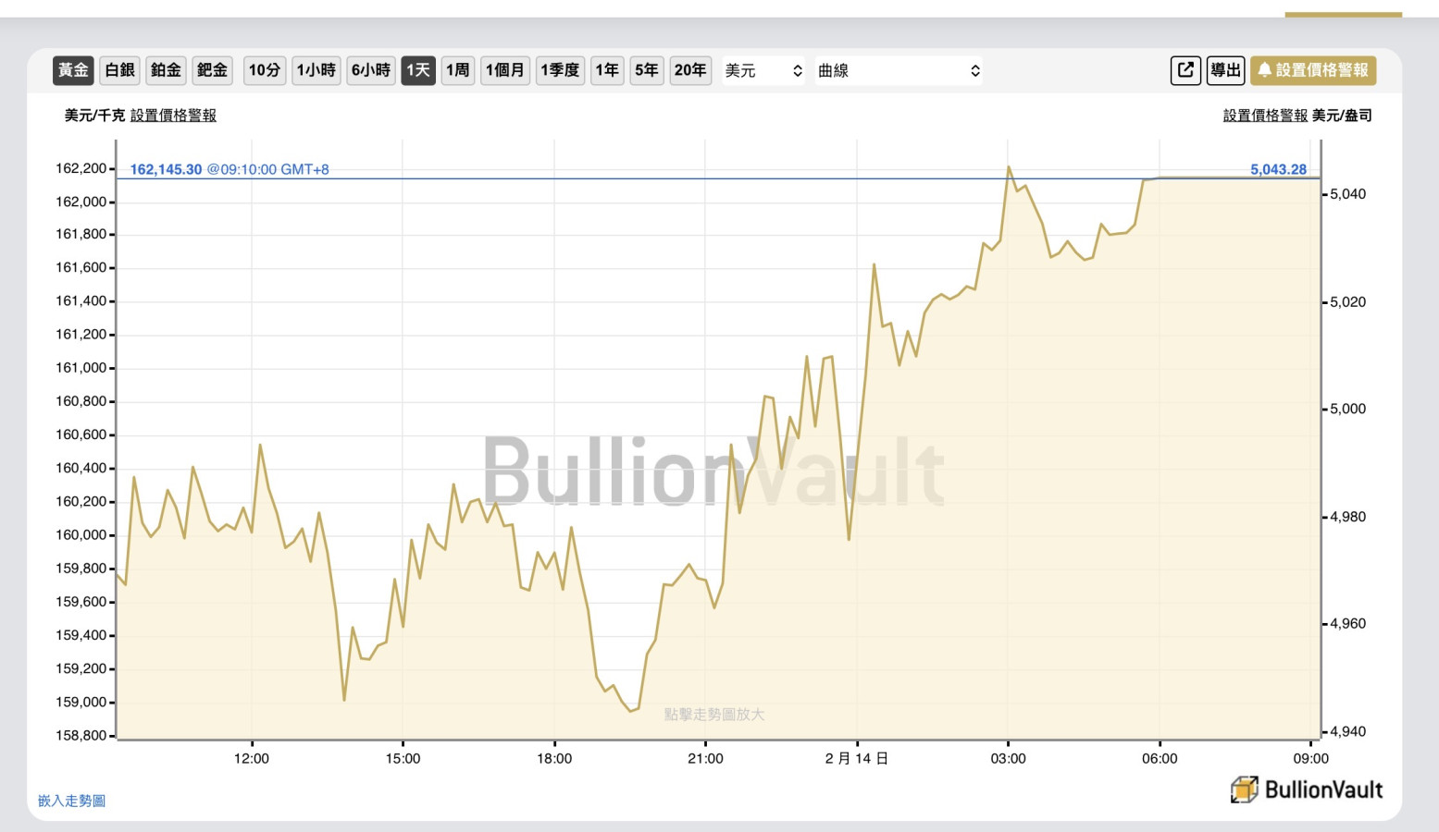The image size is (1439, 832).
Task: Open the 美元 currency dropdown
Action: (x=763, y=70)
